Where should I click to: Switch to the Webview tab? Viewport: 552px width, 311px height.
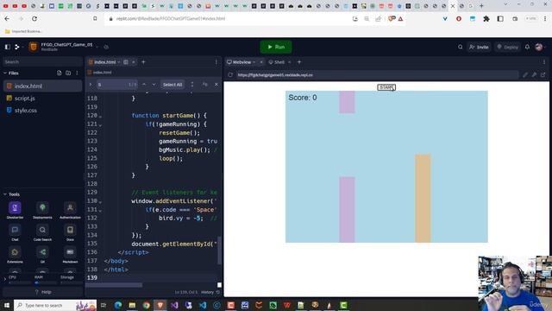(x=241, y=62)
